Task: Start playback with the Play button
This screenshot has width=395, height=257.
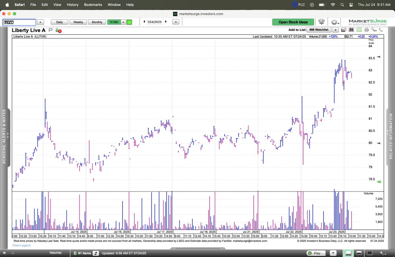Action: tap(316, 253)
